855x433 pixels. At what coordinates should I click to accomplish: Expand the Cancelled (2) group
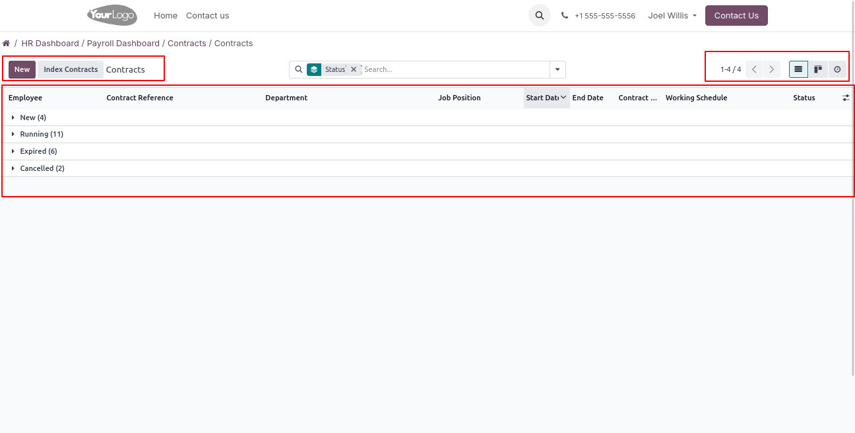tap(42, 168)
